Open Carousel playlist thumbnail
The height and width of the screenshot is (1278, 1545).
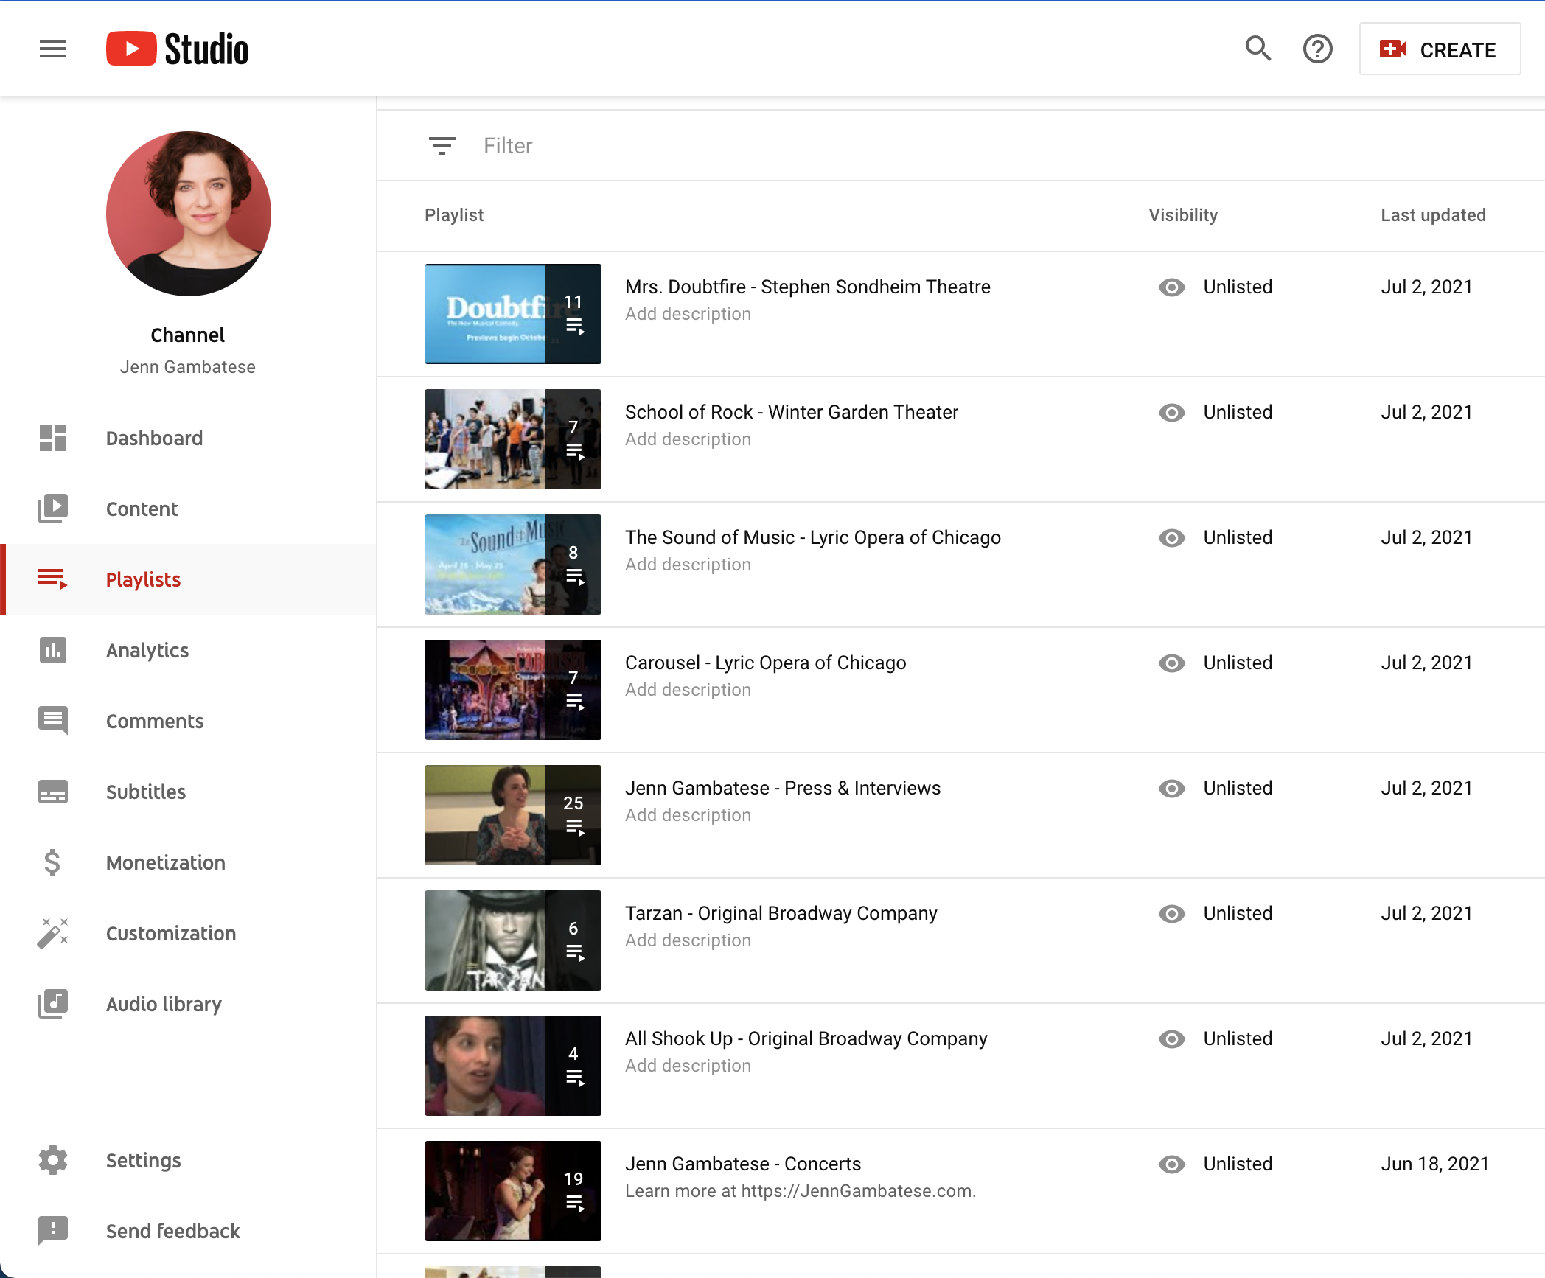click(x=513, y=690)
